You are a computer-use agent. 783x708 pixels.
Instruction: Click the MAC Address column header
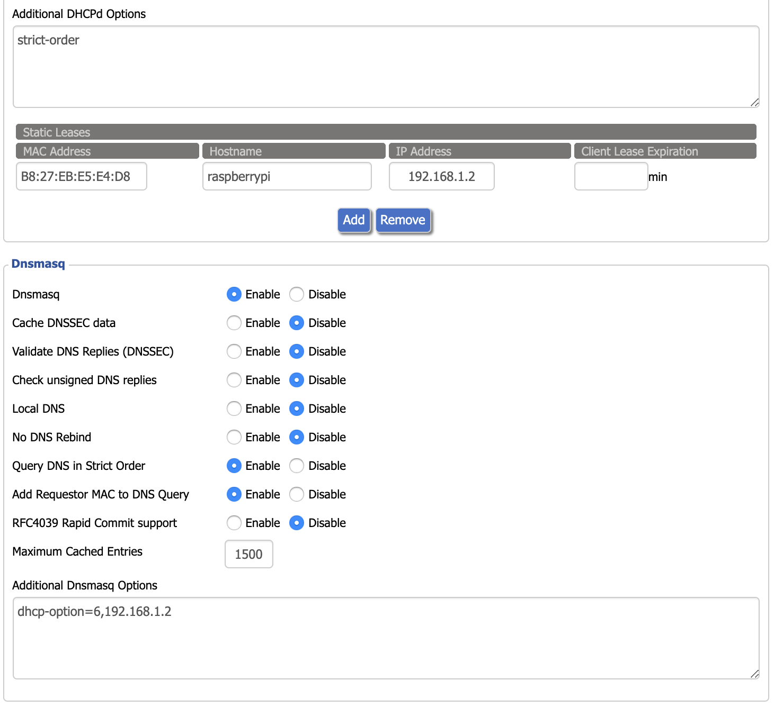pyautogui.click(x=108, y=151)
